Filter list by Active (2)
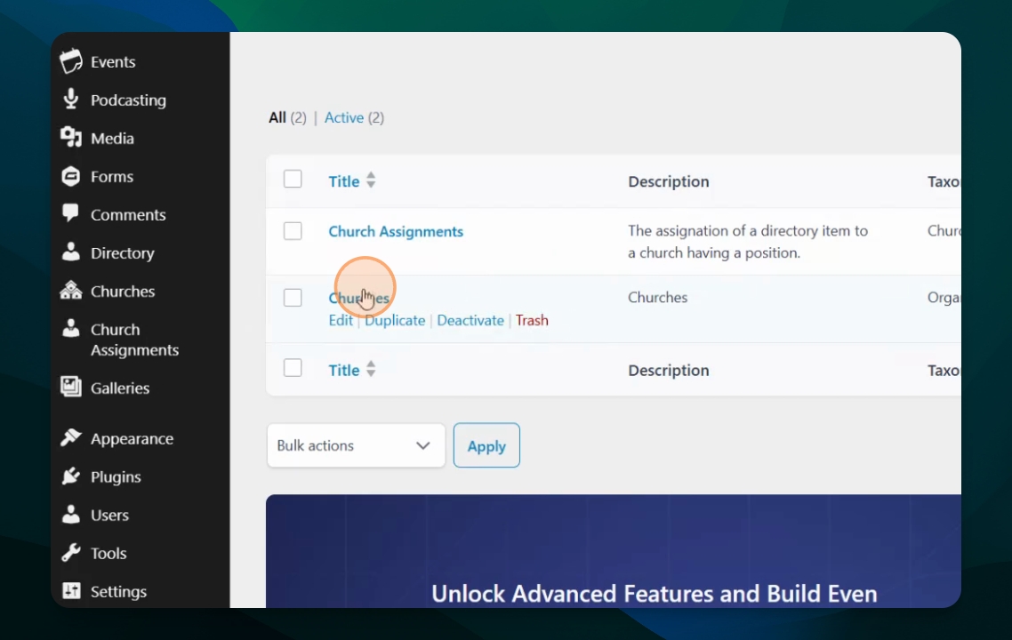1012x640 pixels. pos(354,117)
